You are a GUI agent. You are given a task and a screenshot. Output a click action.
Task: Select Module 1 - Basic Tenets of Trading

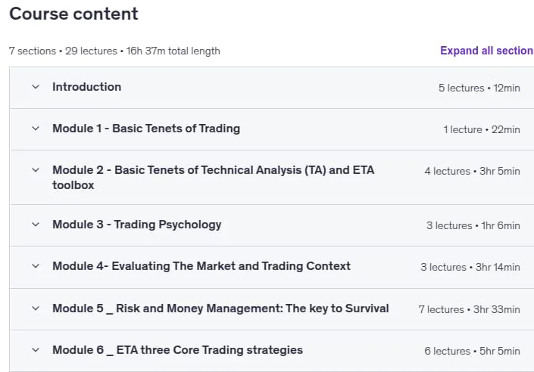(x=146, y=129)
